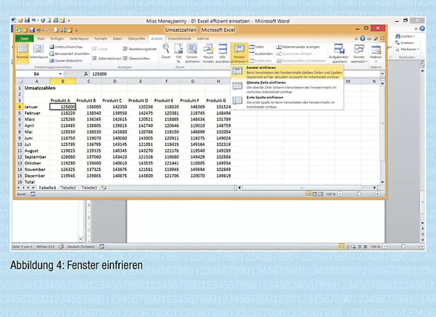Click Aufgabenber. speichern workspace icon
The width and height of the screenshot is (436, 317).
[x=339, y=53]
